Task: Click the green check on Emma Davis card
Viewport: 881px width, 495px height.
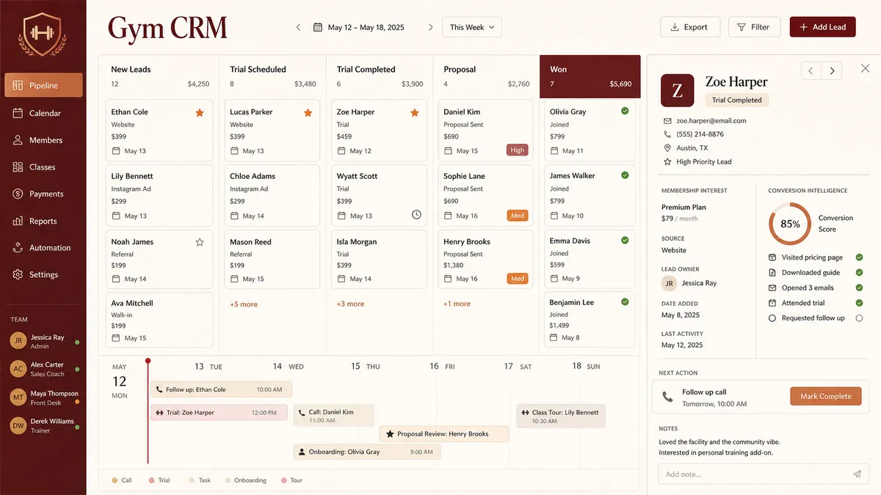Action: [x=625, y=240]
